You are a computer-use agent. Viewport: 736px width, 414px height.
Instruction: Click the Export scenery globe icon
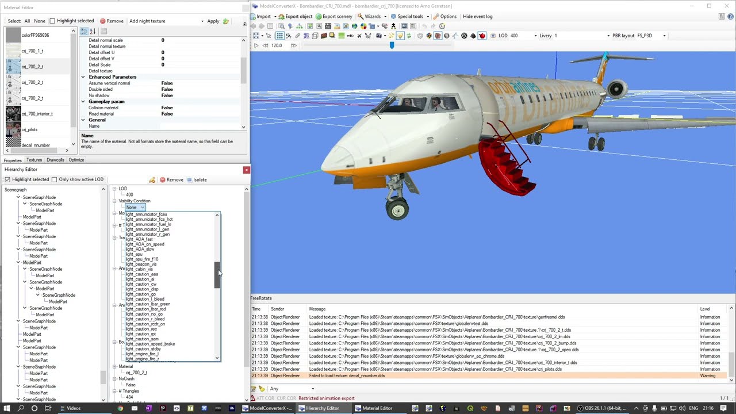pos(319,17)
